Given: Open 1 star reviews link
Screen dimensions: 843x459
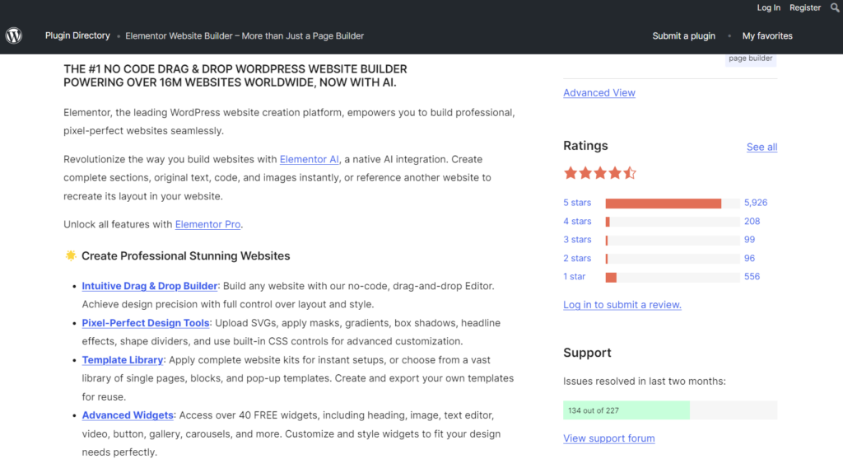Looking at the screenshot, I should [x=574, y=277].
